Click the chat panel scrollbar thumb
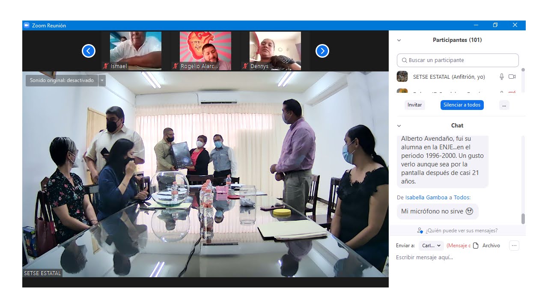 [523, 219]
